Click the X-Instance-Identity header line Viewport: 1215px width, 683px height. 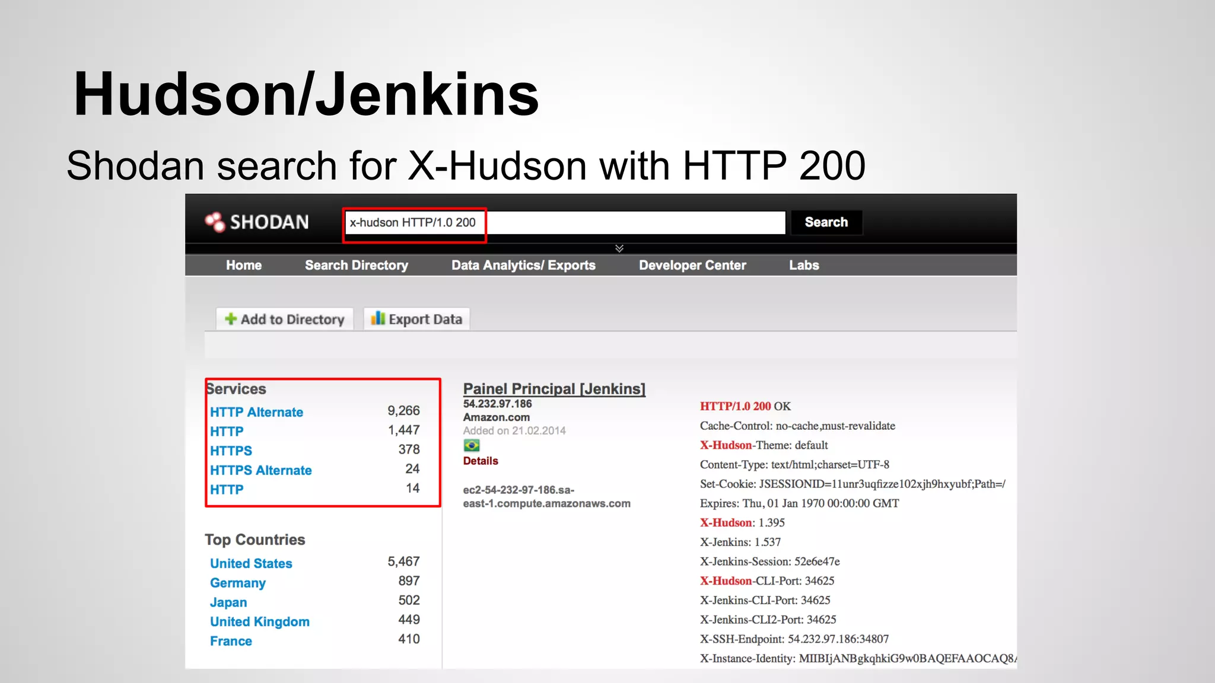coord(858,659)
